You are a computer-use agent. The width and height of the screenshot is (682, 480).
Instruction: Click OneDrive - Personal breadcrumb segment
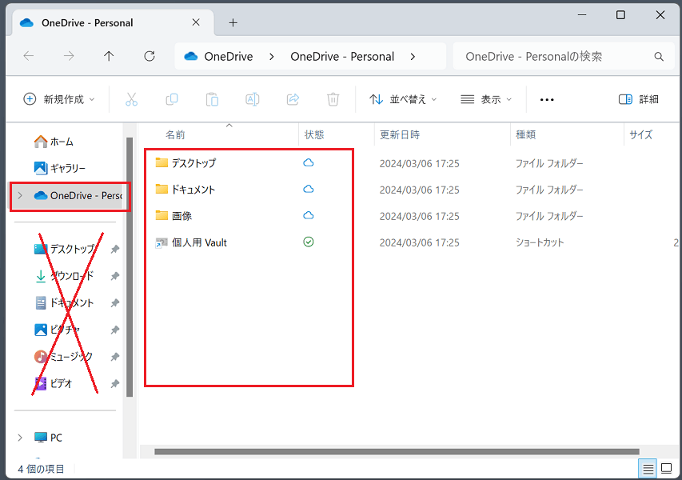point(342,57)
